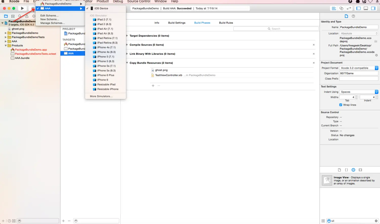Open Object library icon
The width and height of the screenshot is (380, 224).
click(x=353, y=170)
